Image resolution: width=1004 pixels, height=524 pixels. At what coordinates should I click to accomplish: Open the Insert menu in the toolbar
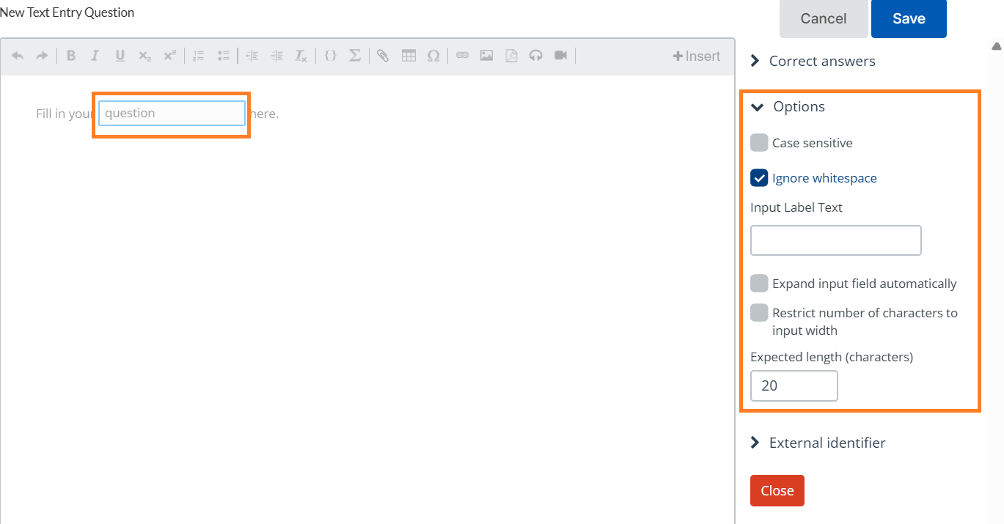tap(697, 56)
